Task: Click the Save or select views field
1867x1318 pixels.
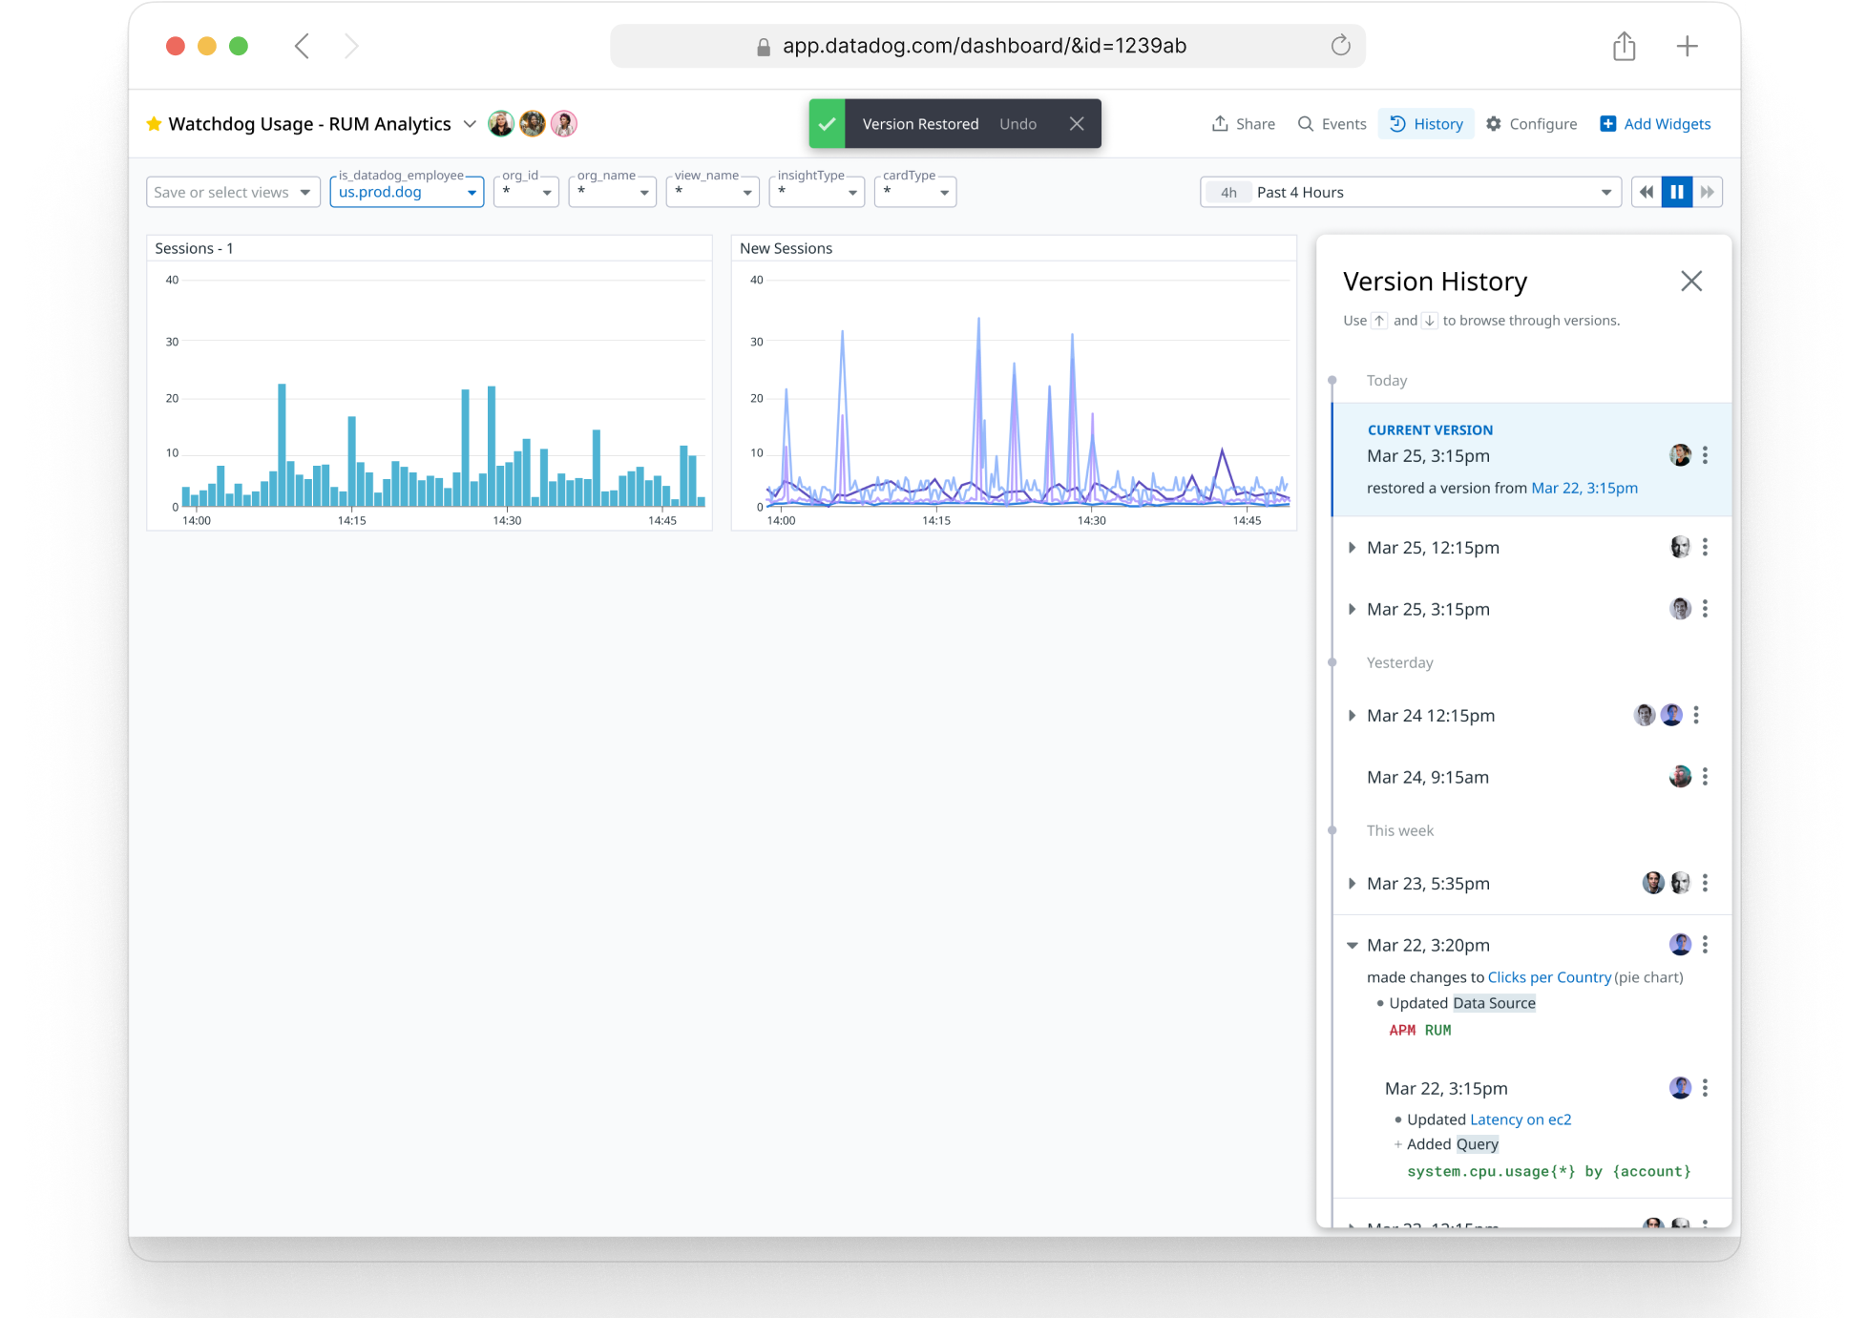Action: click(x=232, y=192)
